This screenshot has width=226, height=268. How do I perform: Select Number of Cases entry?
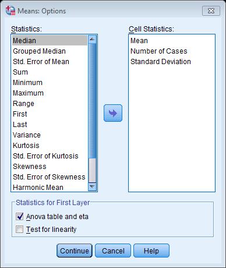(x=172, y=51)
